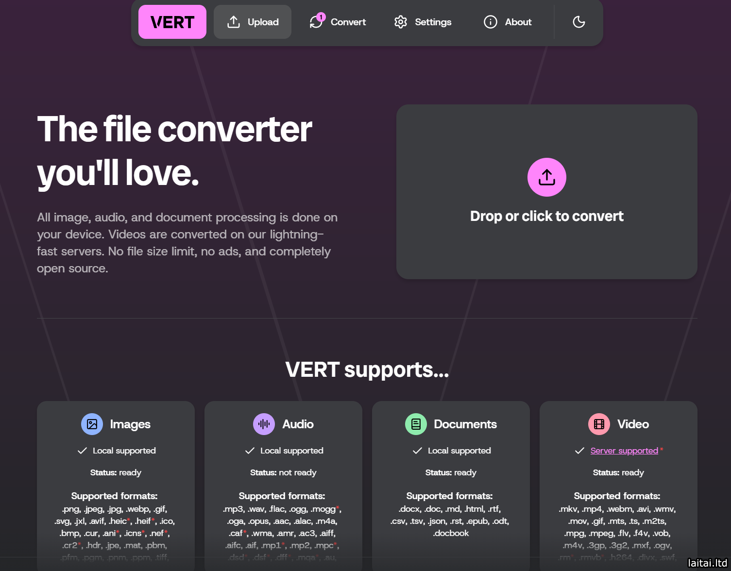Image resolution: width=731 pixels, height=571 pixels.
Task: Click the Audio card heading
Action: (x=298, y=424)
